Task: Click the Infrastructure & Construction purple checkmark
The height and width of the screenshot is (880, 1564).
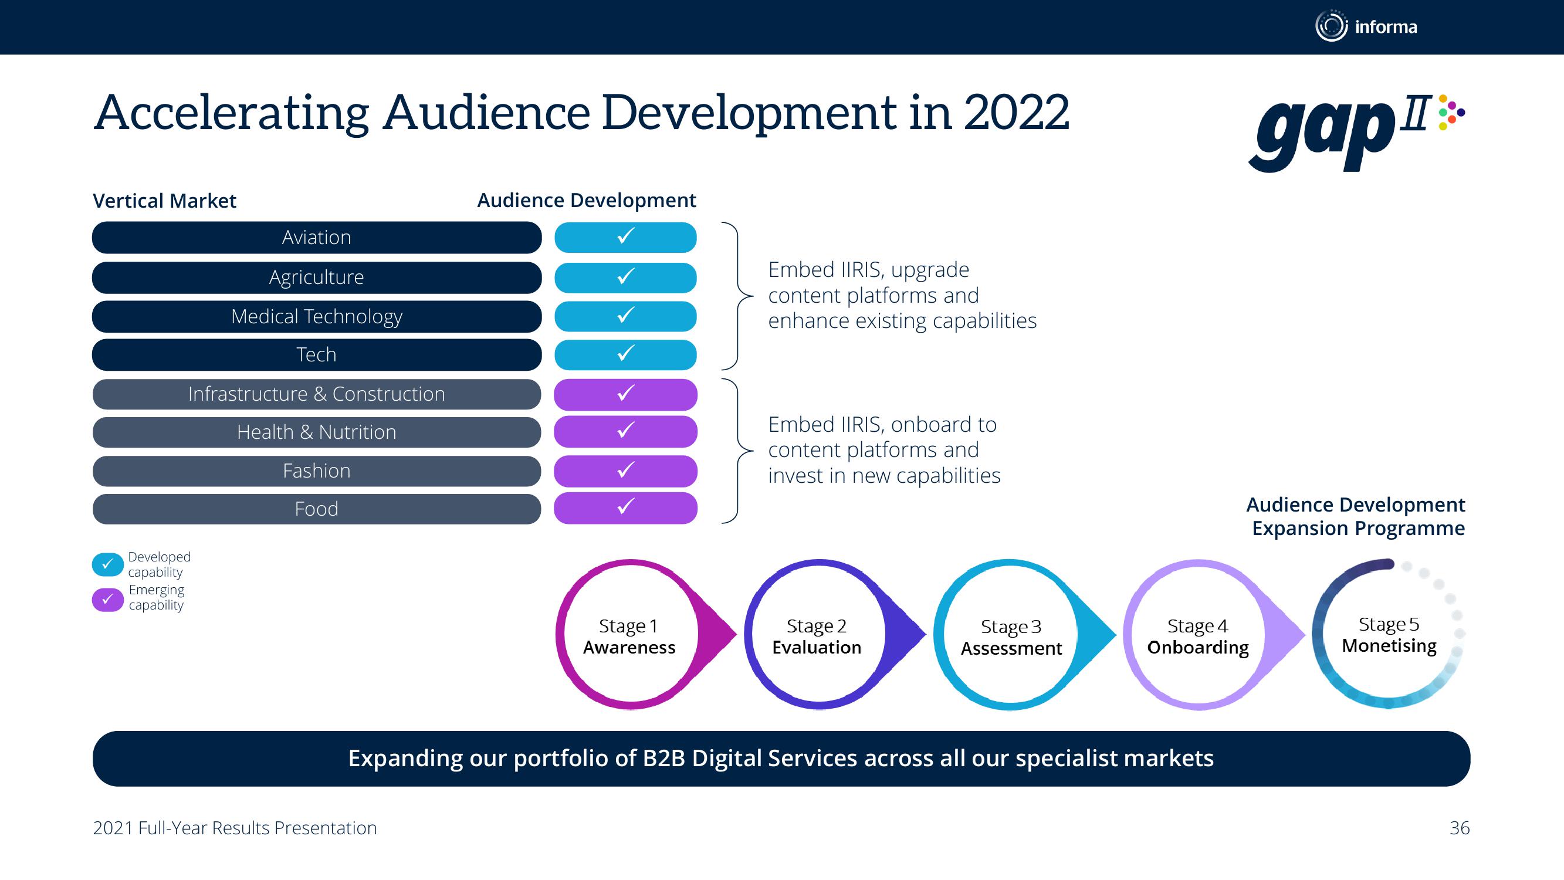Action: coord(625,394)
